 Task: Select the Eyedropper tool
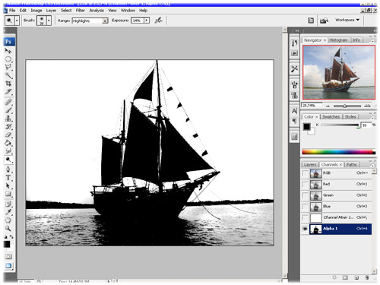(x=8, y=212)
